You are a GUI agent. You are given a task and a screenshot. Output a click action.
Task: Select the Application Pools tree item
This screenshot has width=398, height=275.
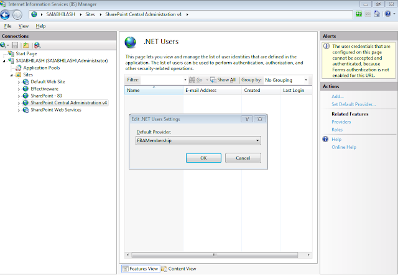pos(42,68)
